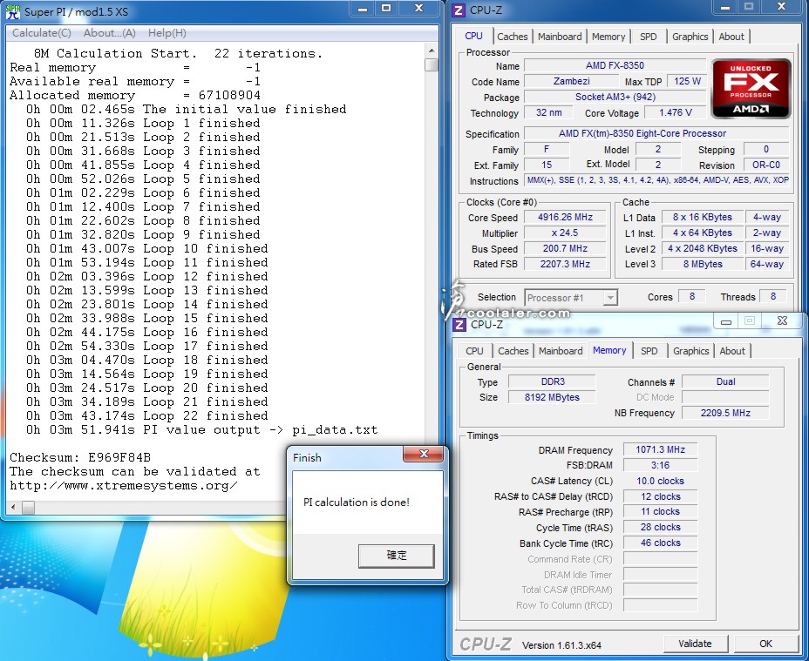This screenshot has width=809, height=661.
Task: Open the Memory tab in the CPU-Z processor window
Action: click(608, 37)
